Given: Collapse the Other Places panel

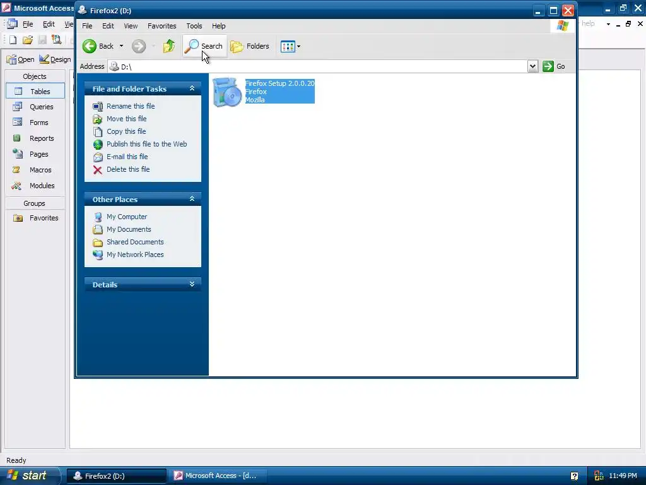Looking at the screenshot, I should click(192, 199).
